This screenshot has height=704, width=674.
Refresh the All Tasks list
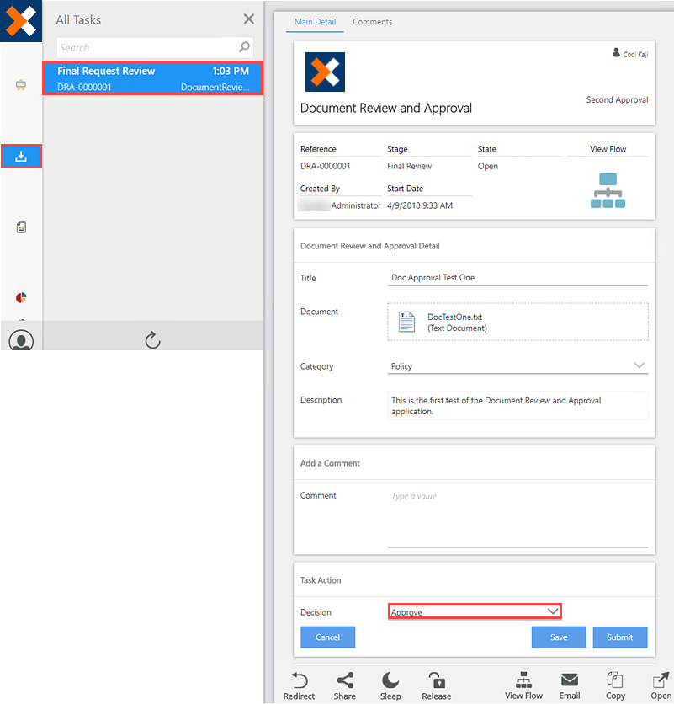pyautogui.click(x=152, y=339)
